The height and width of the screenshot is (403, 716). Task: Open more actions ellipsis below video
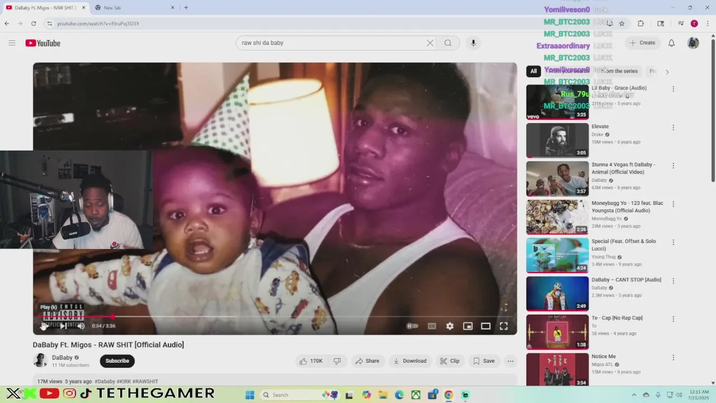(510, 361)
